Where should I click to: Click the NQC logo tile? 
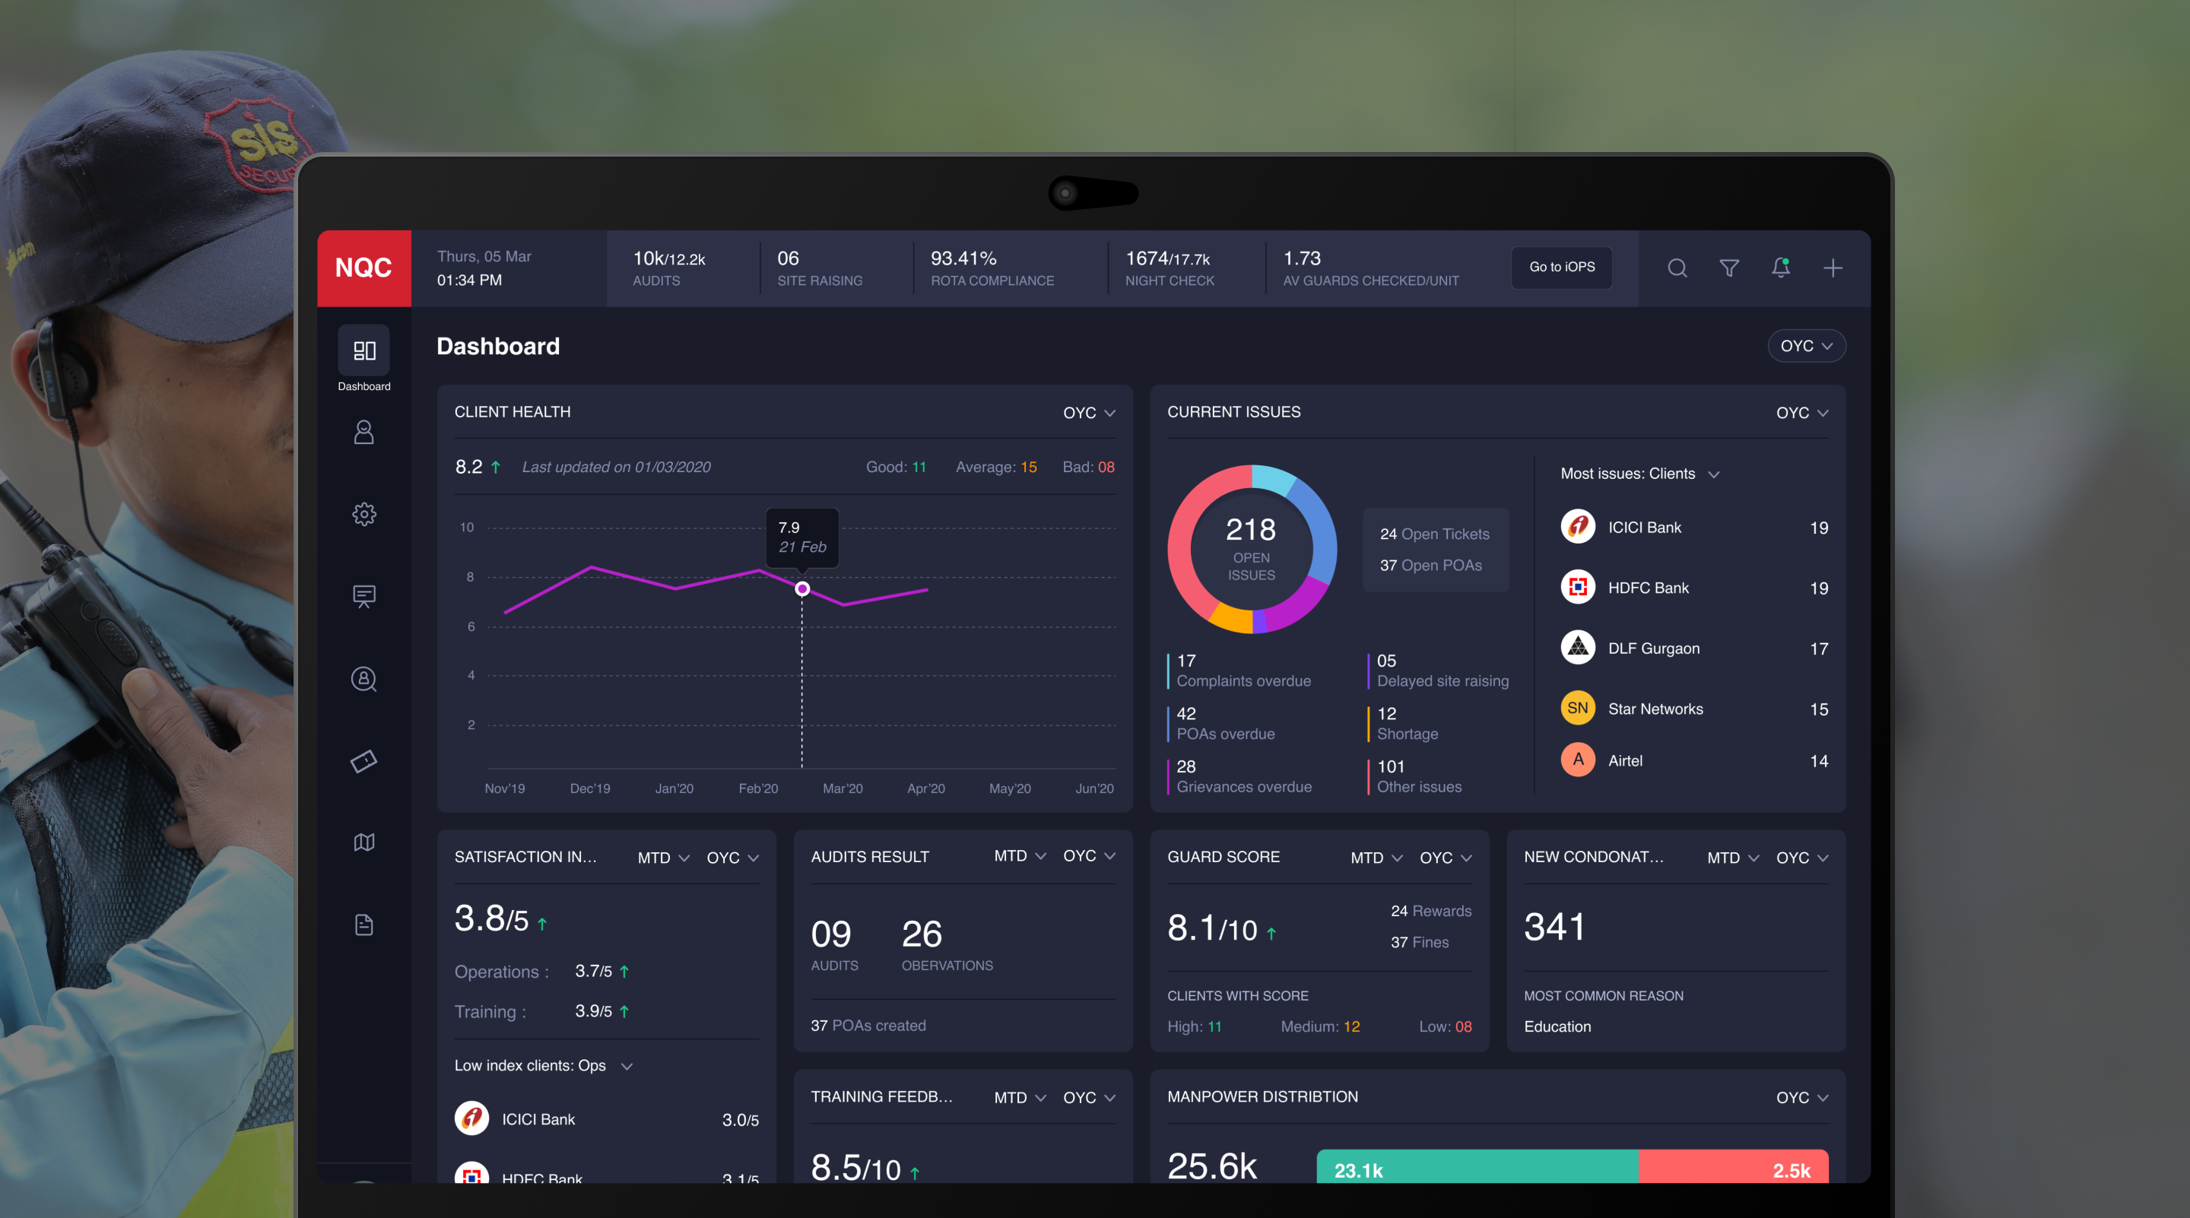click(364, 268)
